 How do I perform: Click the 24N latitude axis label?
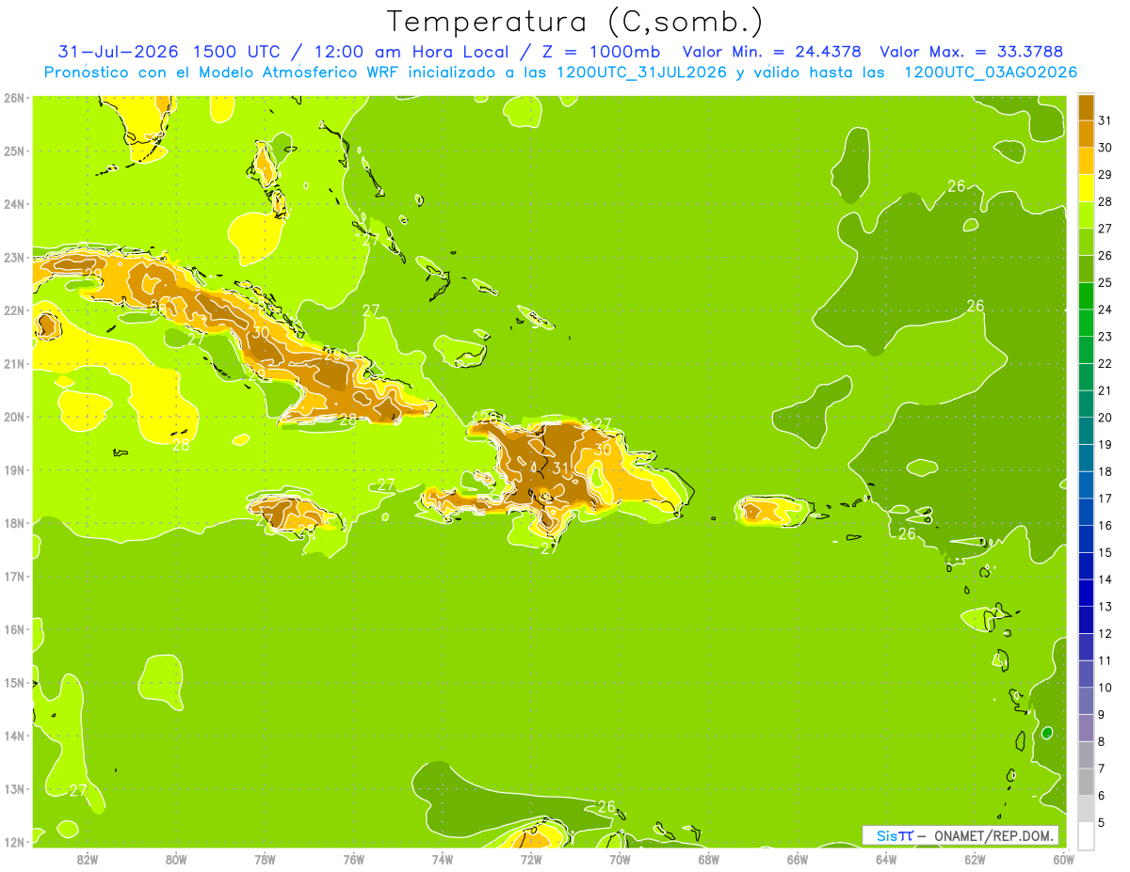click(14, 204)
